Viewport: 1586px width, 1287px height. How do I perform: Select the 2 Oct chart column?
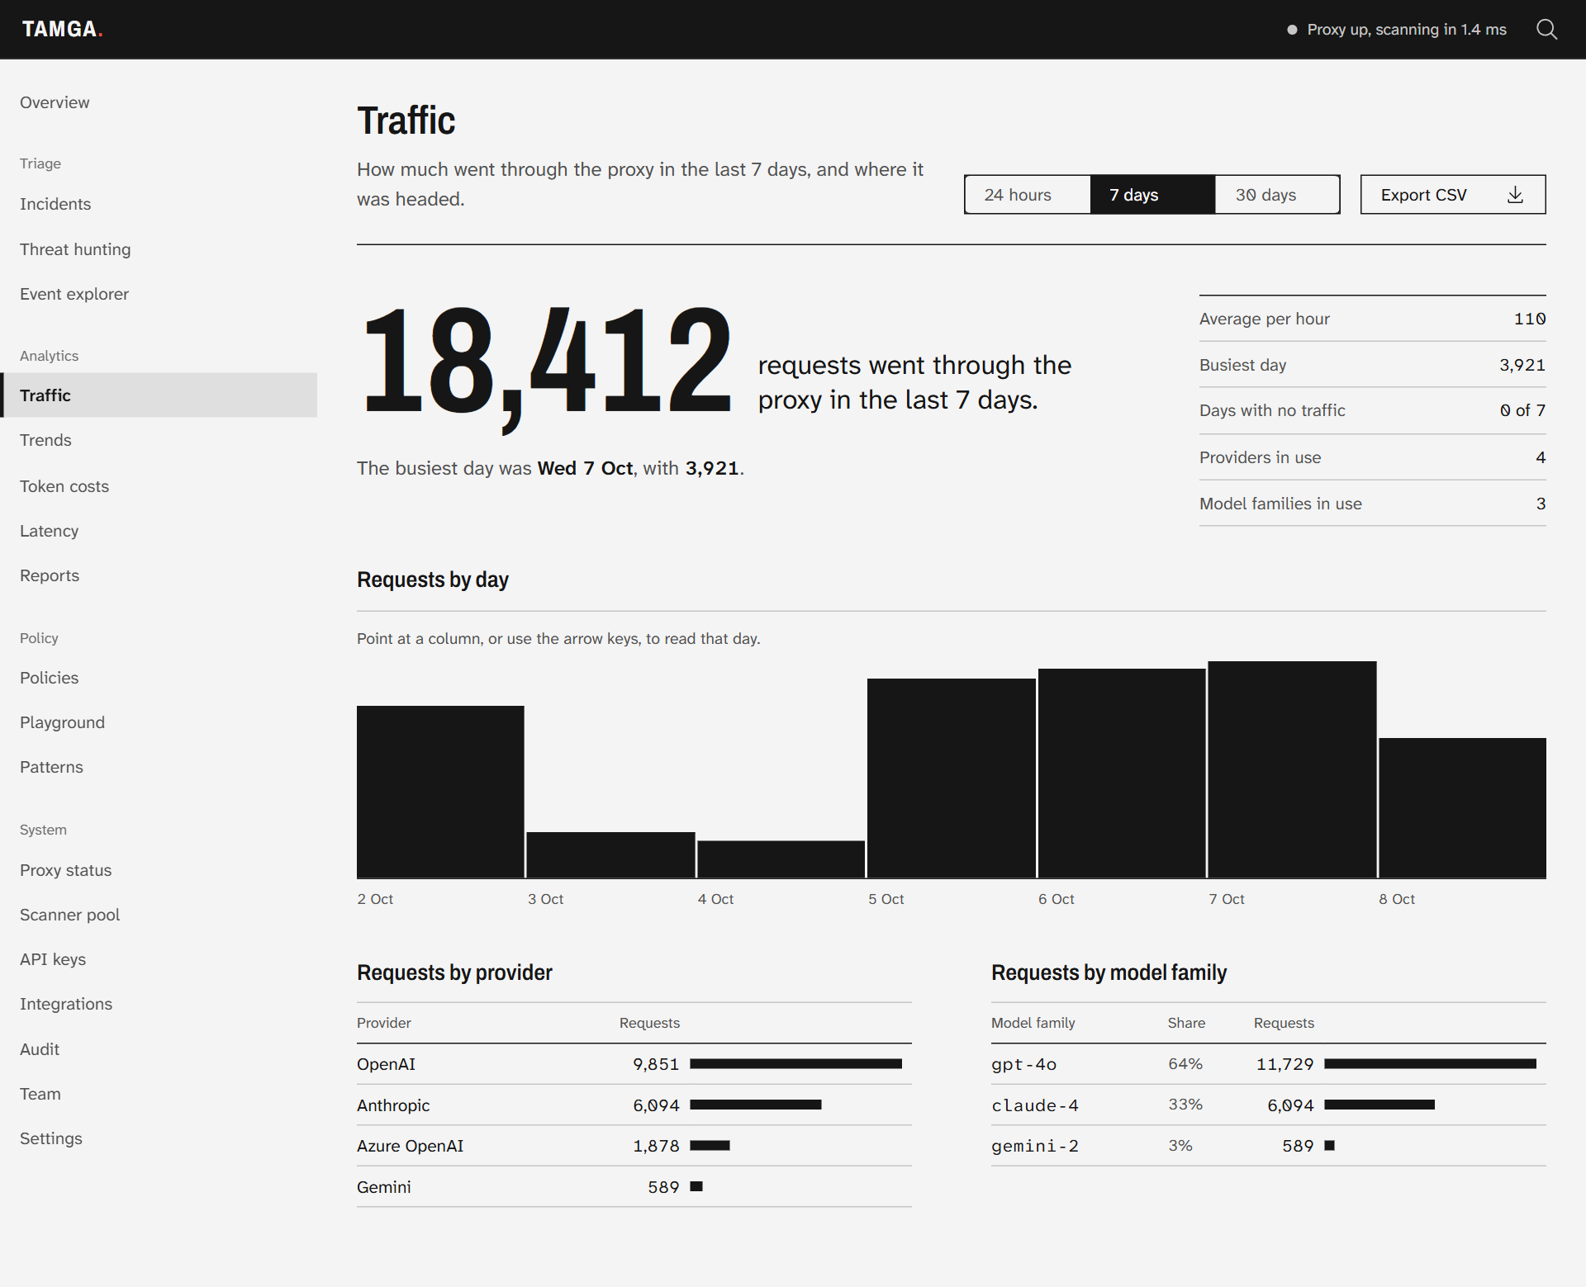click(440, 792)
